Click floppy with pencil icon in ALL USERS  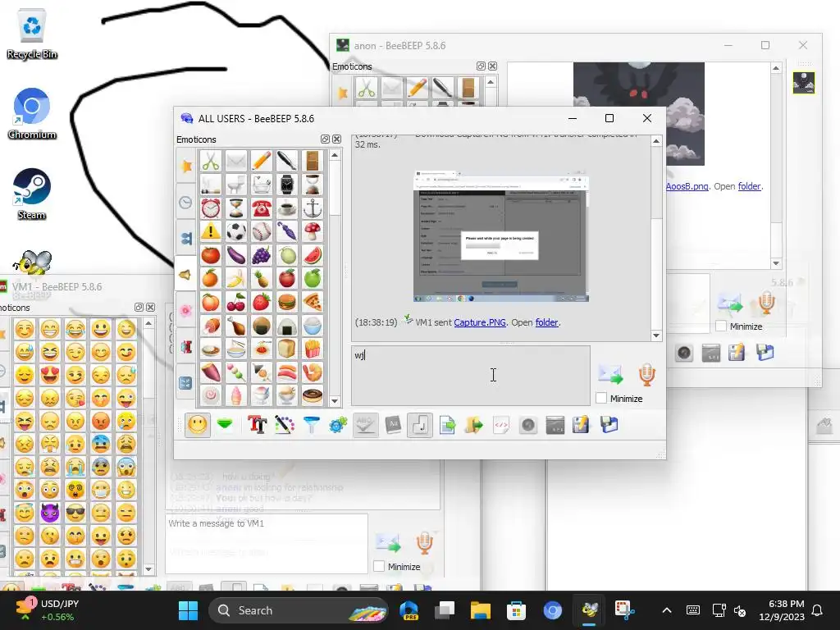tap(582, 426)
